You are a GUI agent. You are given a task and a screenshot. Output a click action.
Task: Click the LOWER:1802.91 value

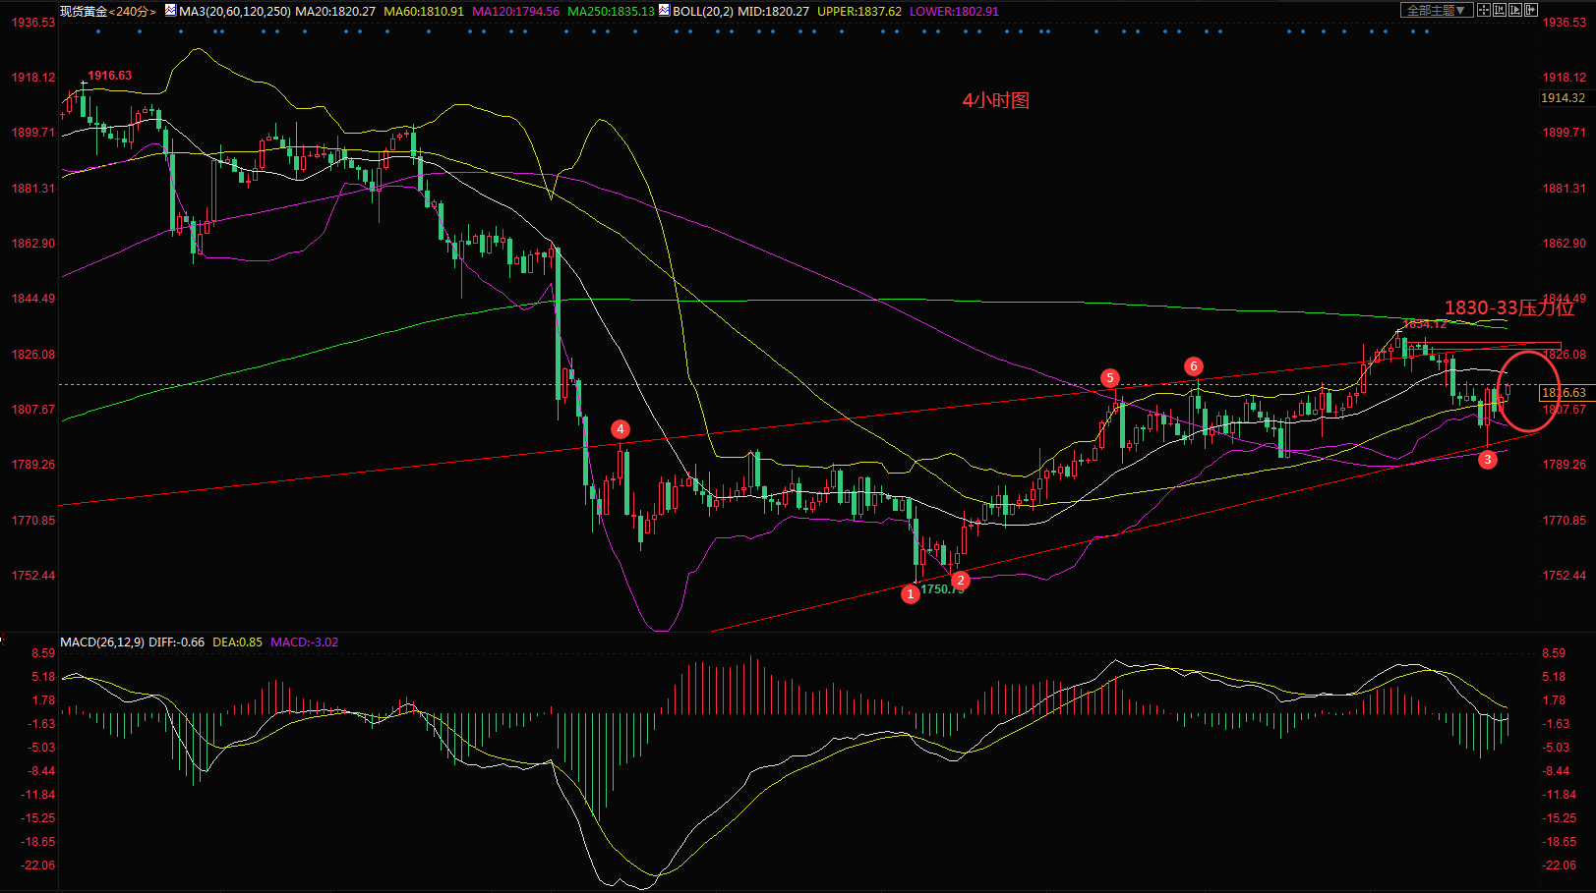pos(954,11)
